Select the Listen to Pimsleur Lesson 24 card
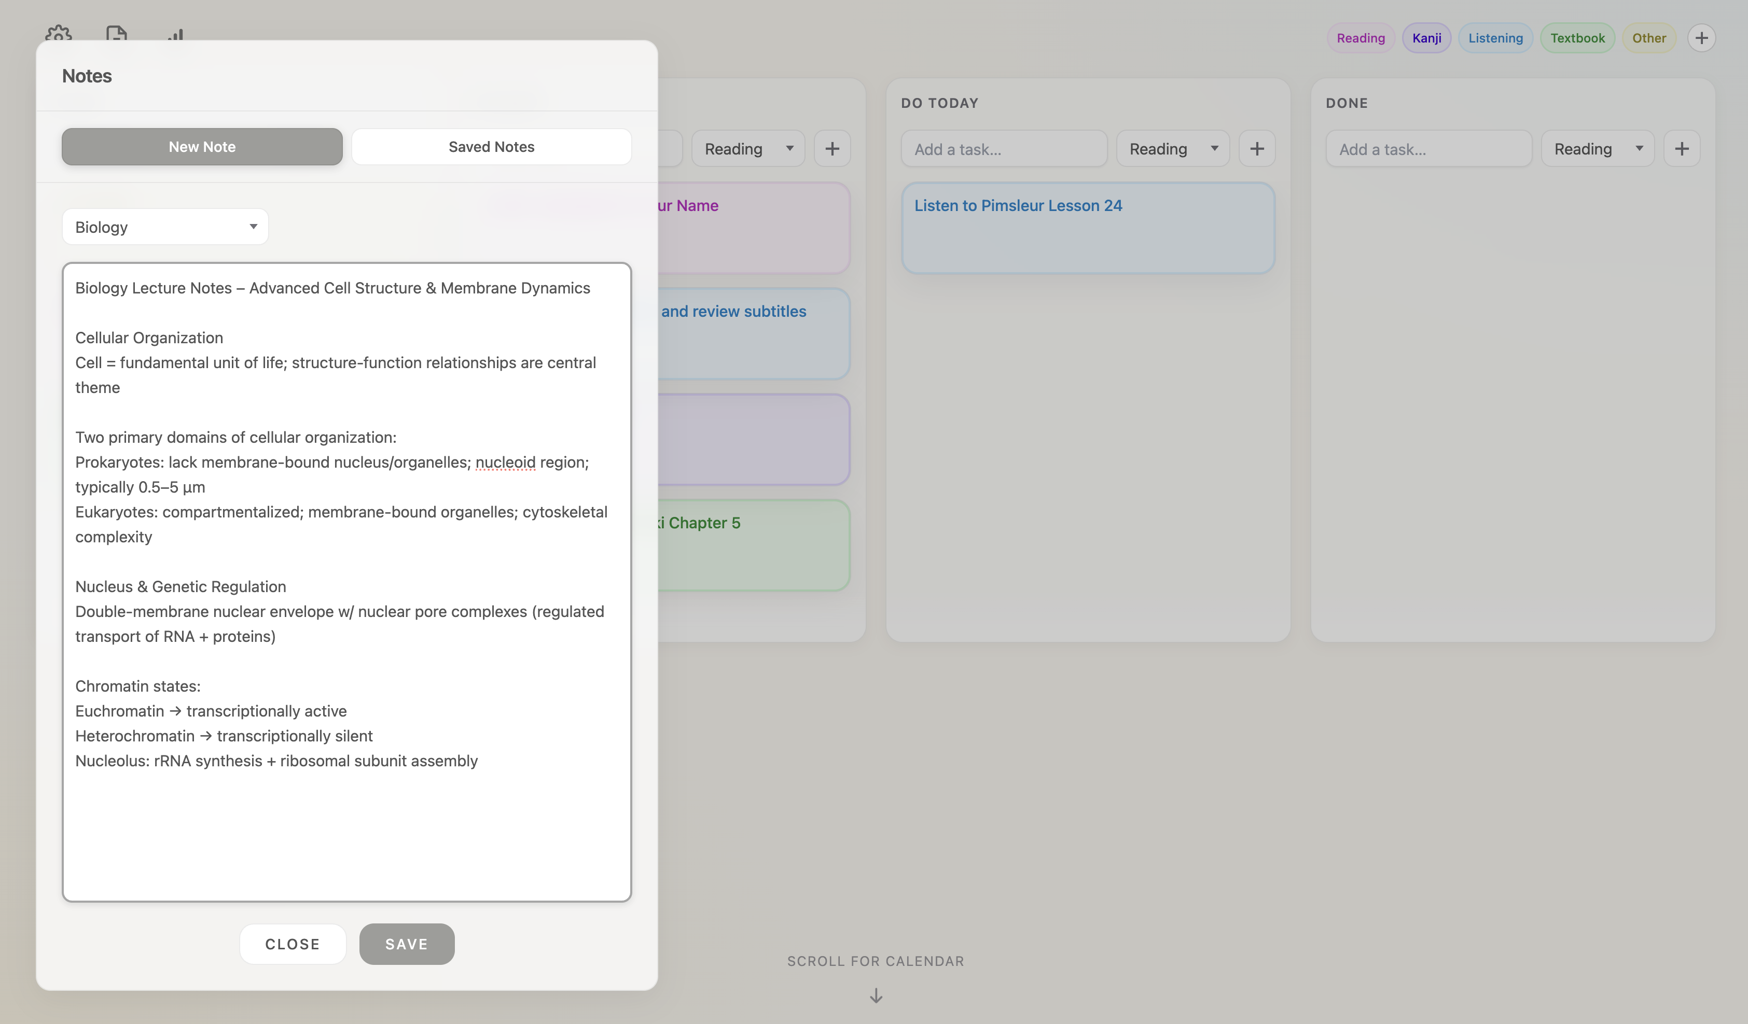The height and width of the screenshot is (1024, 1748). (x=1088, y=228)
